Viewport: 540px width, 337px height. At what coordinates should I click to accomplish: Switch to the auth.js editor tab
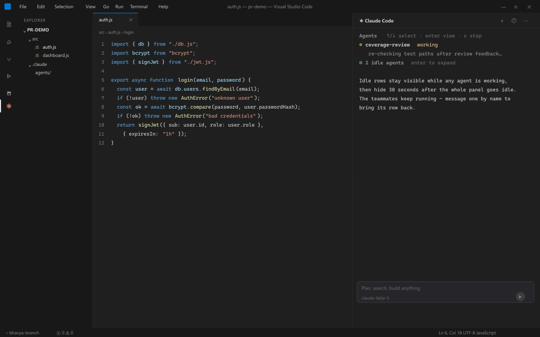[115, 20]
